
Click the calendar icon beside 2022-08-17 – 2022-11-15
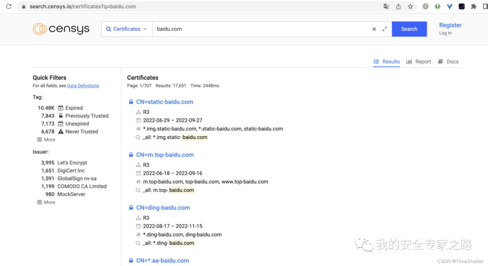(x=139, y=226)
